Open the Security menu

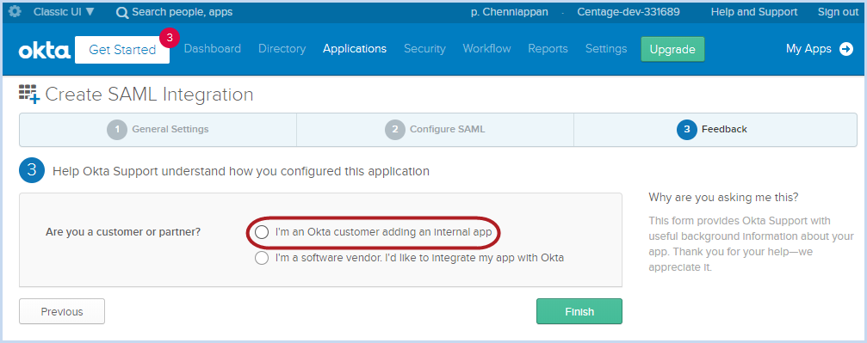tap(424, 49)
